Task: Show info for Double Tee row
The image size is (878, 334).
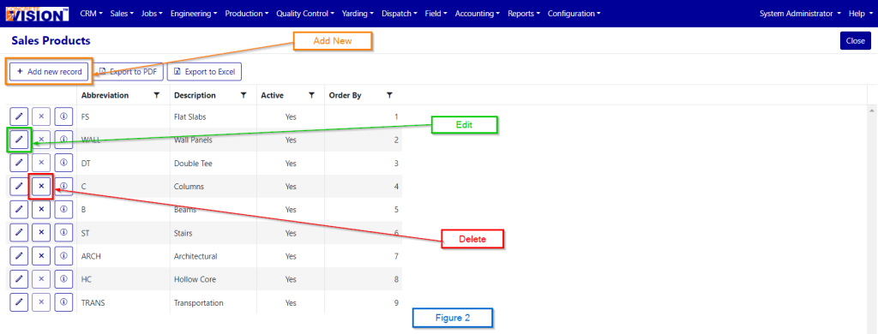Action: tap(63, 163)
